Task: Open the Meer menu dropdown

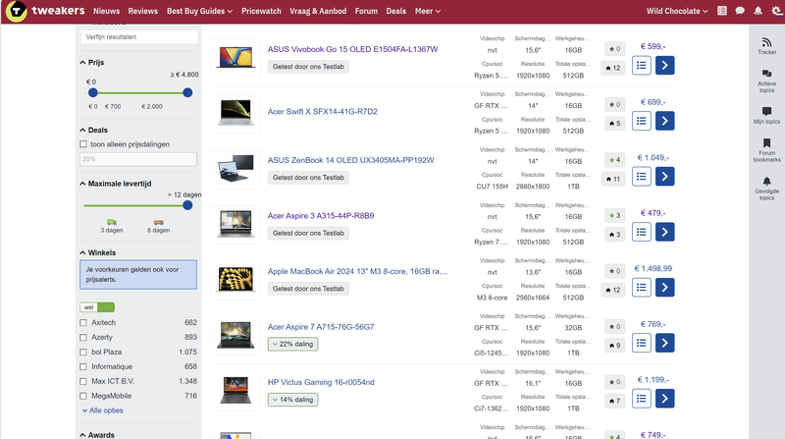Action: point(428,11)
